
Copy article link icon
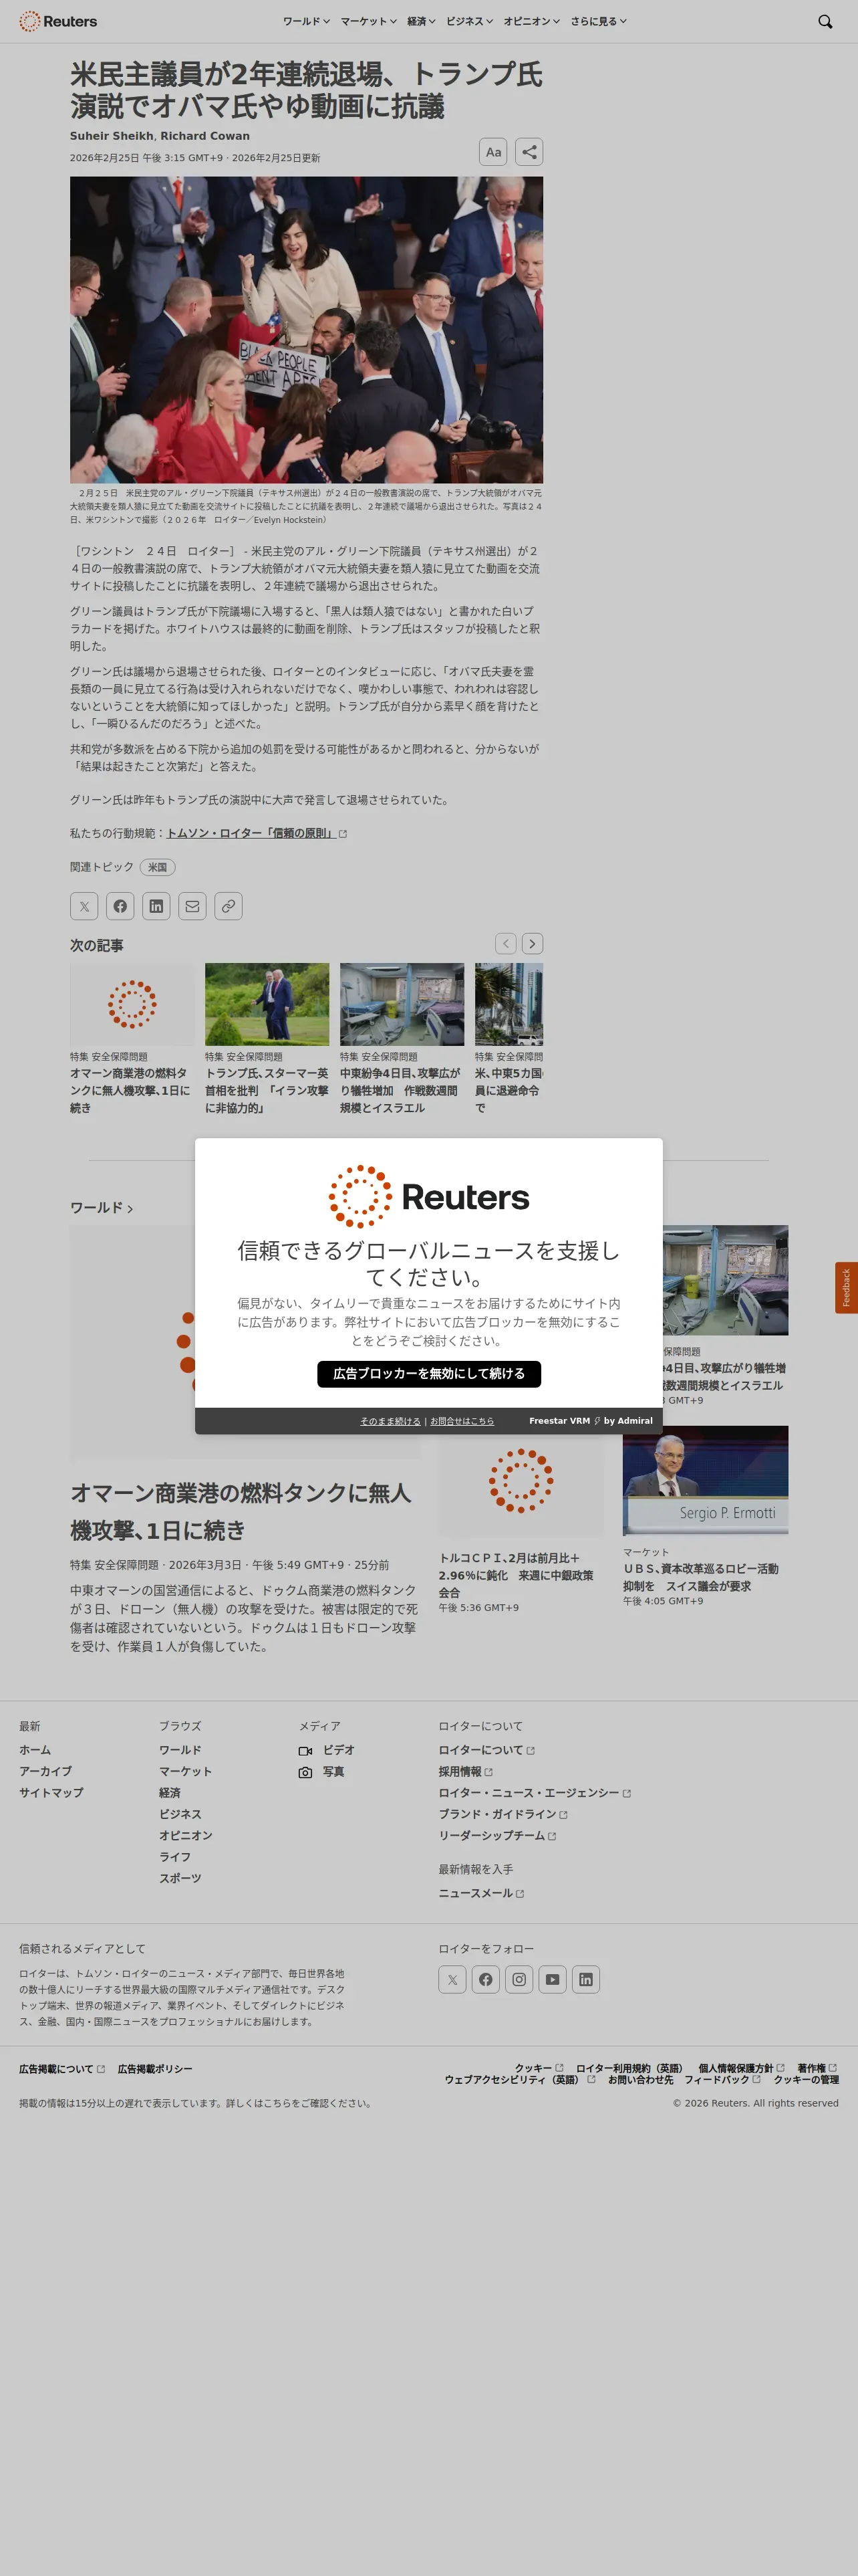point(229,906)
